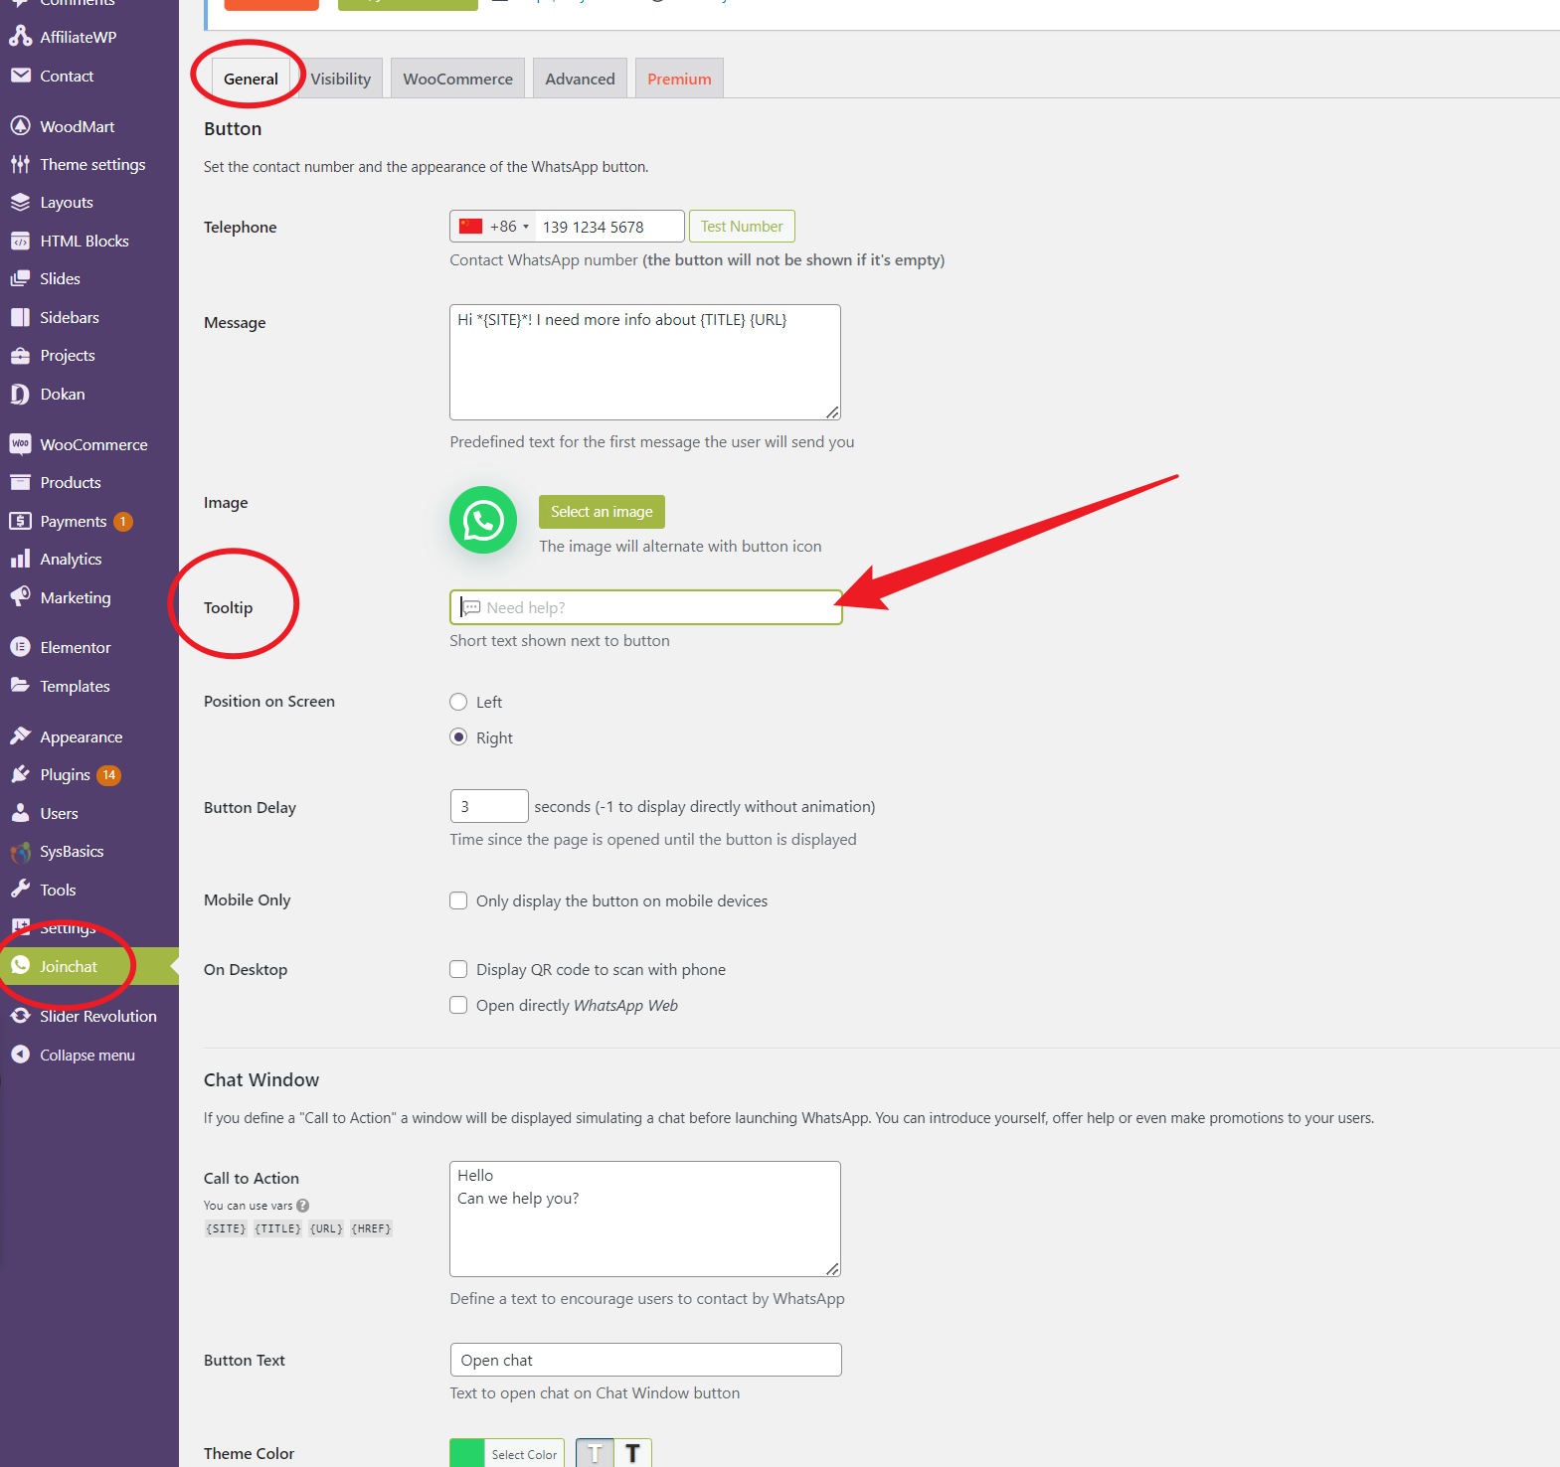Focus the Tooltip text field
Image resolution: width=1560 pixels, height=1467 pixels.
645,607
